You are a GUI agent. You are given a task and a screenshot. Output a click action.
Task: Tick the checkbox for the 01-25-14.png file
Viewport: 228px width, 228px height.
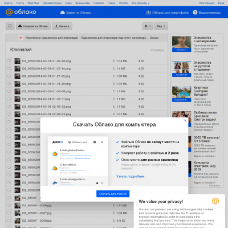point(9,68)
